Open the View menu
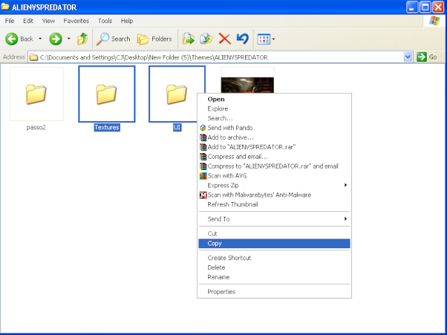The image size is (447, 335). click(x=48, y=21)
